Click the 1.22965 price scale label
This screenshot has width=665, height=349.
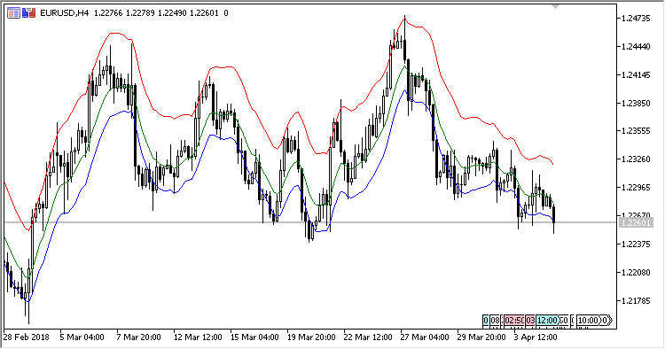click(636, 187)
